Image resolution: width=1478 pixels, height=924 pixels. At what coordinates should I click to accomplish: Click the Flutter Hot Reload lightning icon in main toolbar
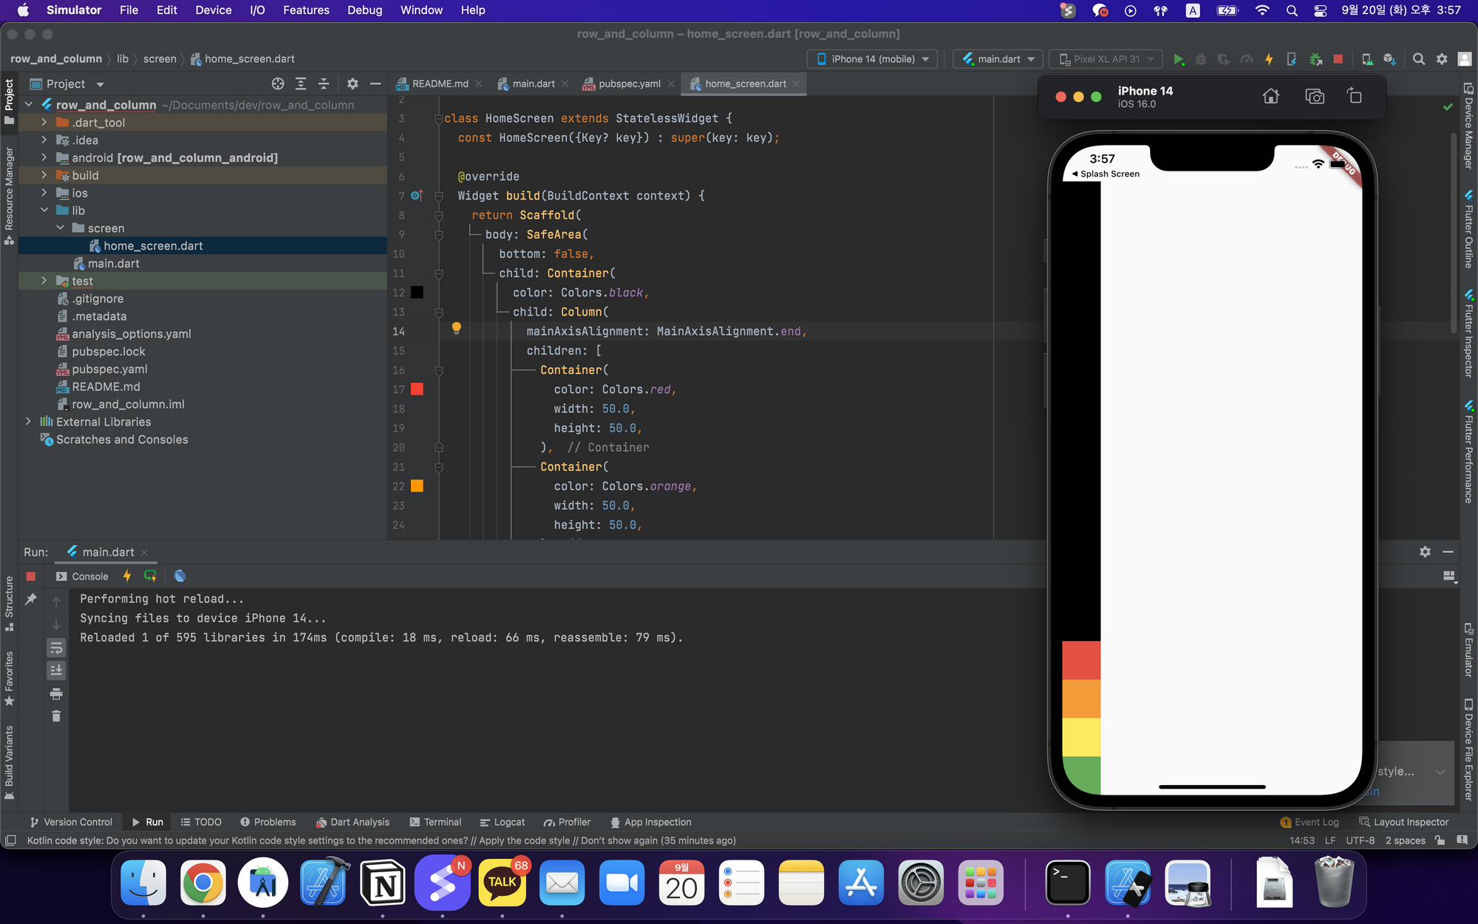(1269, 59)
